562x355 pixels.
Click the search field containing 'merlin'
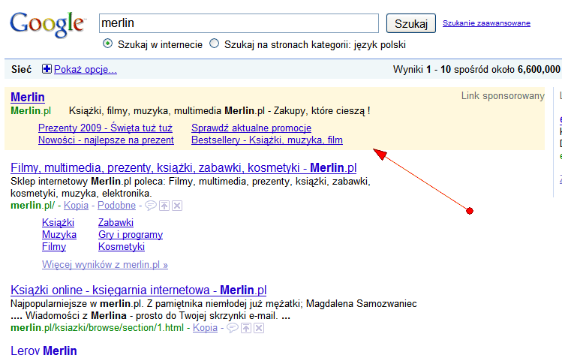pos(239,23)
